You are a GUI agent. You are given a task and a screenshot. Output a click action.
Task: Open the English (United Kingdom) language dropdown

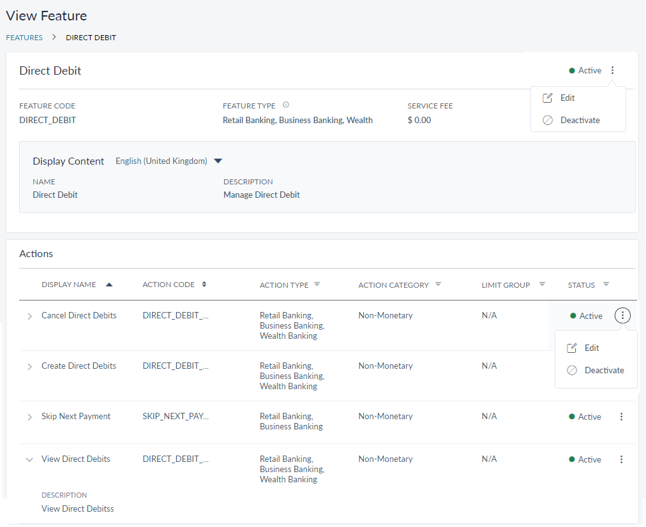point(218,161)
